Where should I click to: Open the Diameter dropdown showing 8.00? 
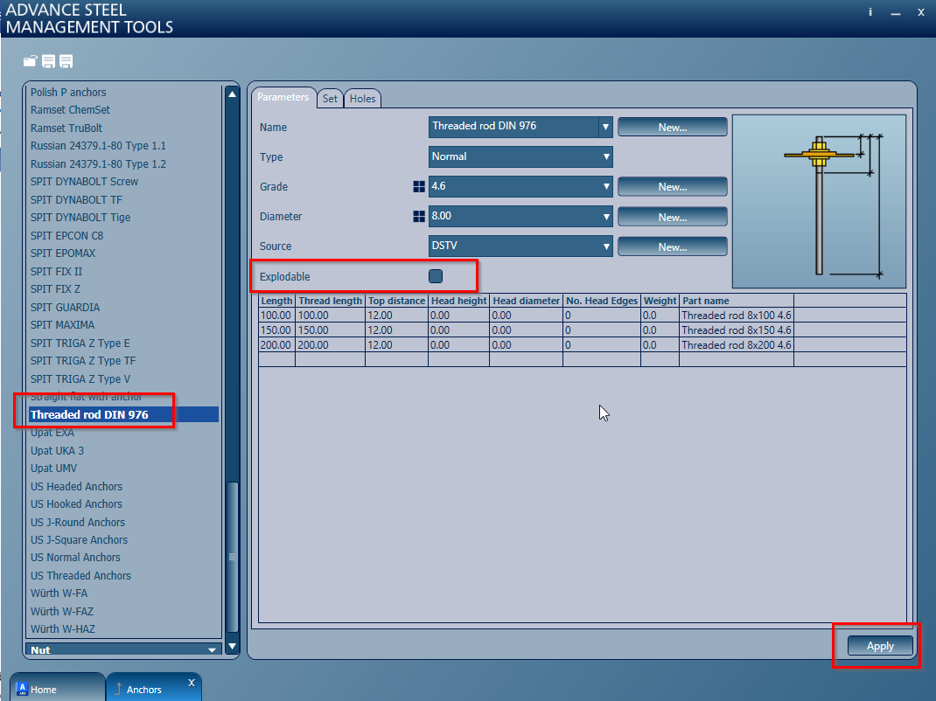pyautogui.click(x=520, y=217)
